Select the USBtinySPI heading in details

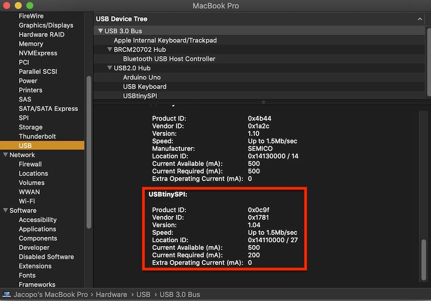click(x=168, y=194)
